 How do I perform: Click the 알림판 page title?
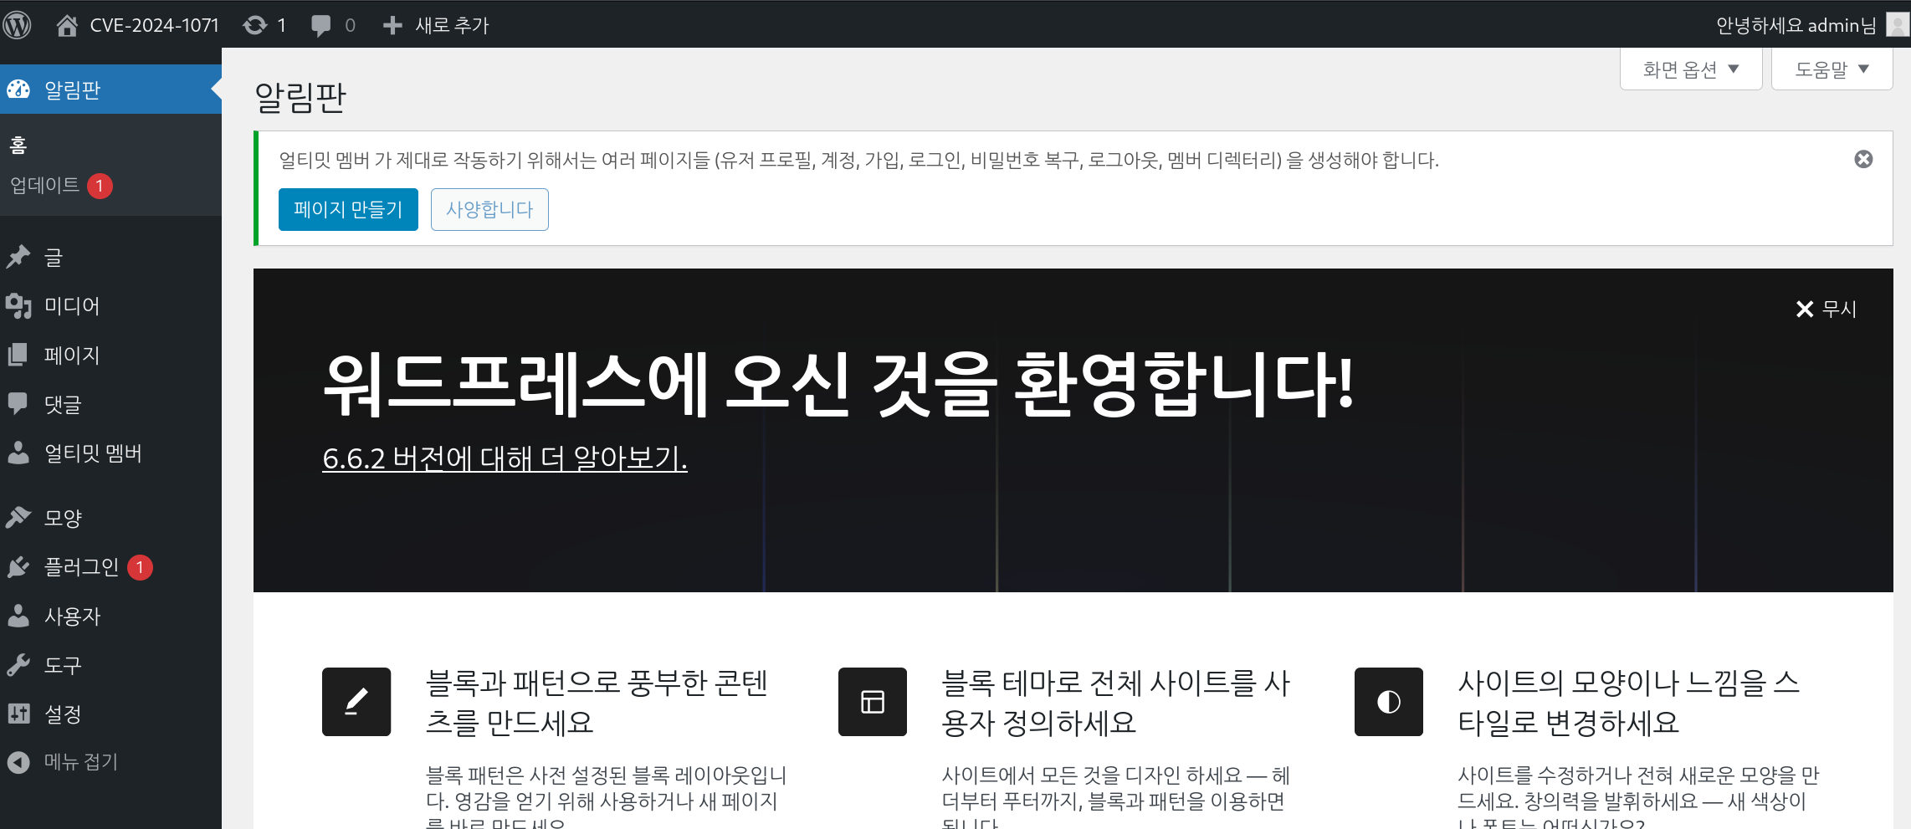(x=300, y=97)
